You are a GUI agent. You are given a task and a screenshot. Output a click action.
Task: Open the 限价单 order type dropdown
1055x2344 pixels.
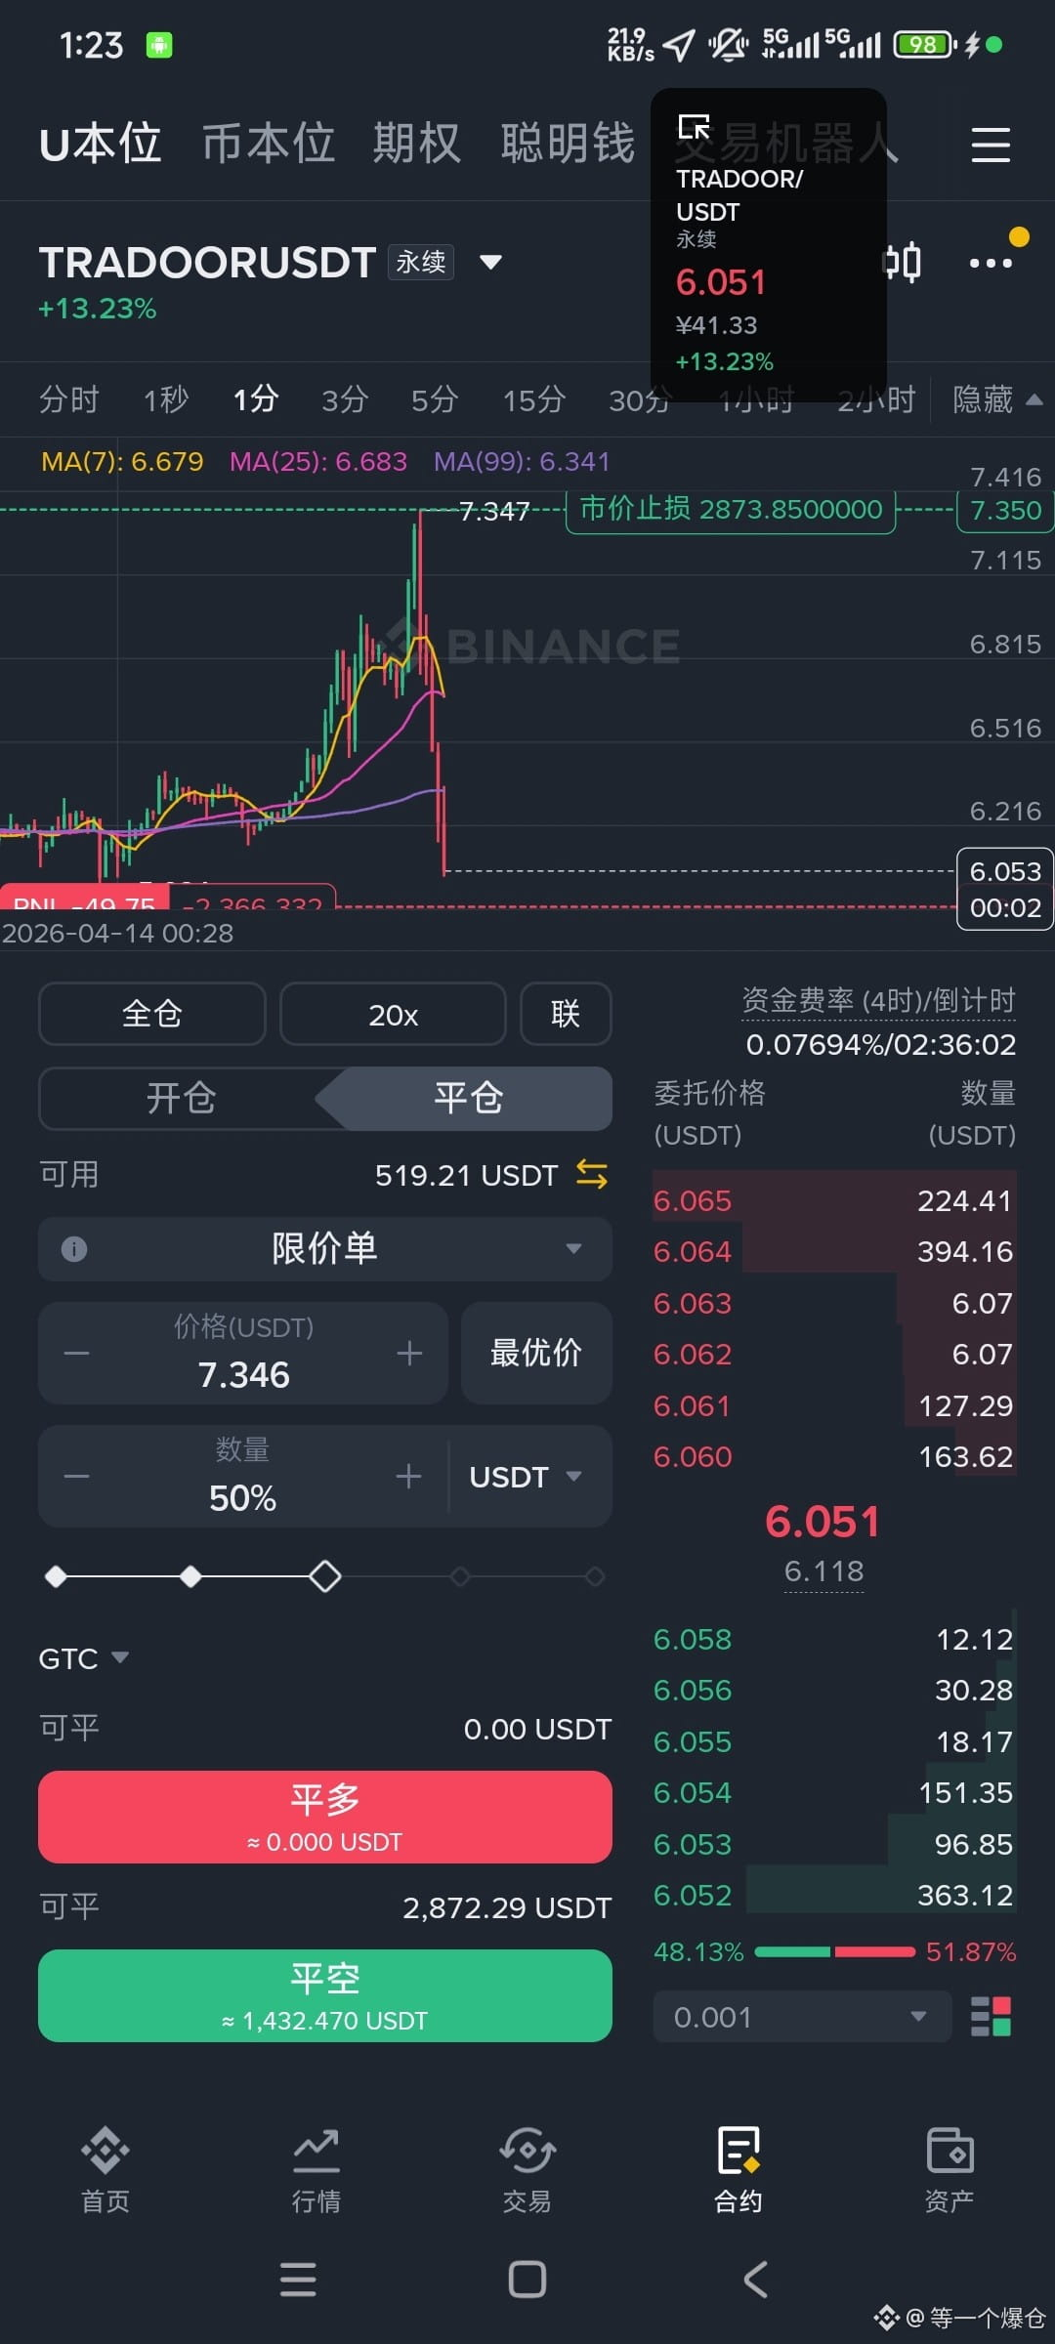point(325,1248)
